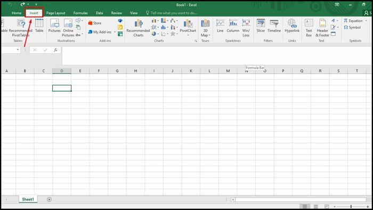Open the Formulas tab
This screenshot has width=373, height=210.
coord(80,13)
